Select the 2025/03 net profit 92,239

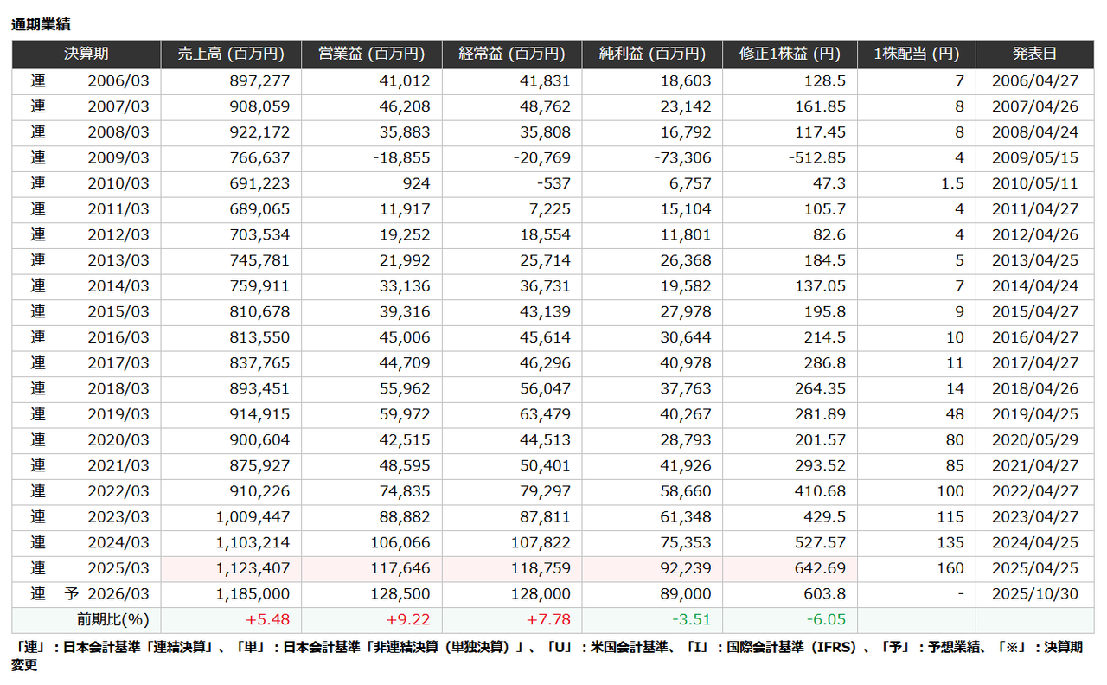[x=685, y=569]
